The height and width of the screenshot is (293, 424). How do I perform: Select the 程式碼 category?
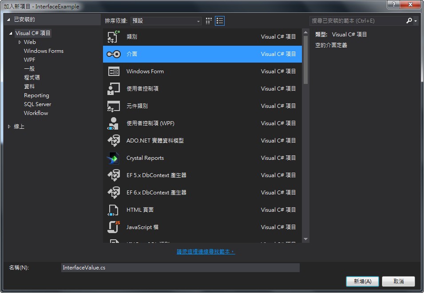32,78
